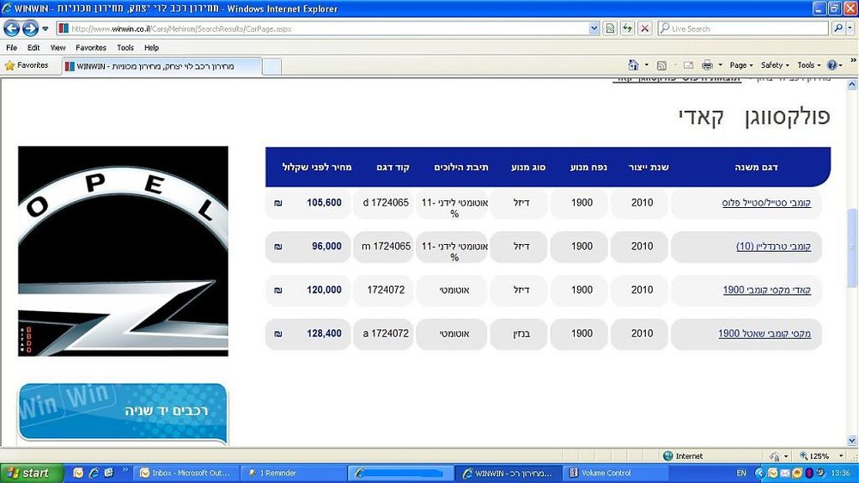Image resolution: width=859 pixels, height=483 pixels.
Task: Expand the Page dropdown menu
Action: (x=741, y=65)
